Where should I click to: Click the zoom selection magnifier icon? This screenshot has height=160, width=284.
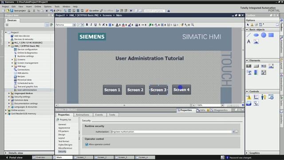point(192,25)
